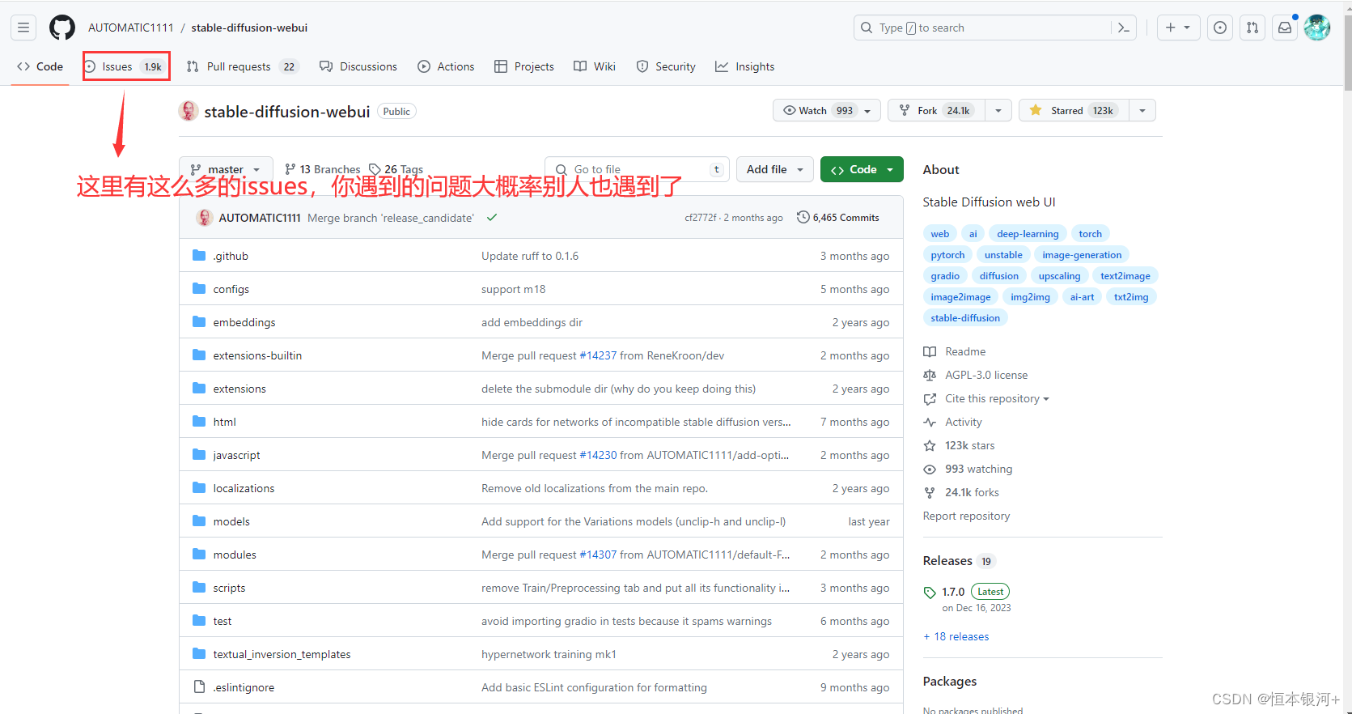Image resolution: width=1352 pixels, height=714 pixels.
Task: Open the Wiki tab
Action: tap(595, 66)
